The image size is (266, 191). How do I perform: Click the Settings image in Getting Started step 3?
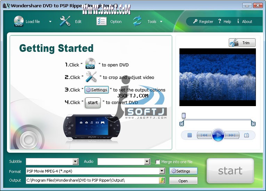pyautogui.click(x=97, y=90)
